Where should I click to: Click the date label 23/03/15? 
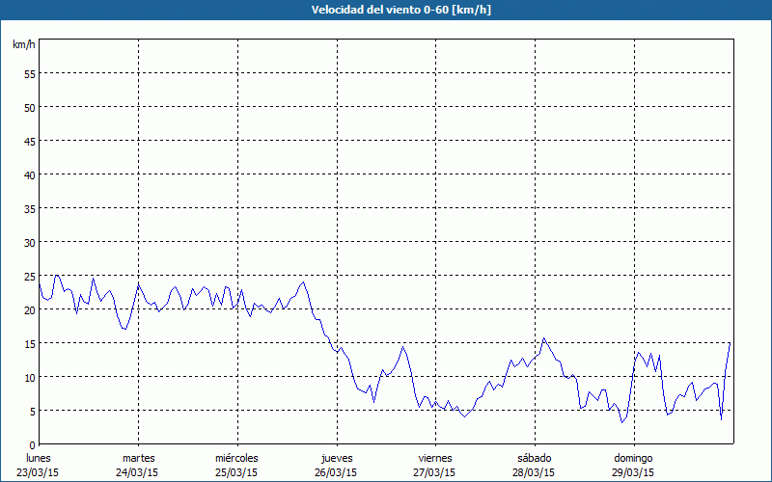39,472
